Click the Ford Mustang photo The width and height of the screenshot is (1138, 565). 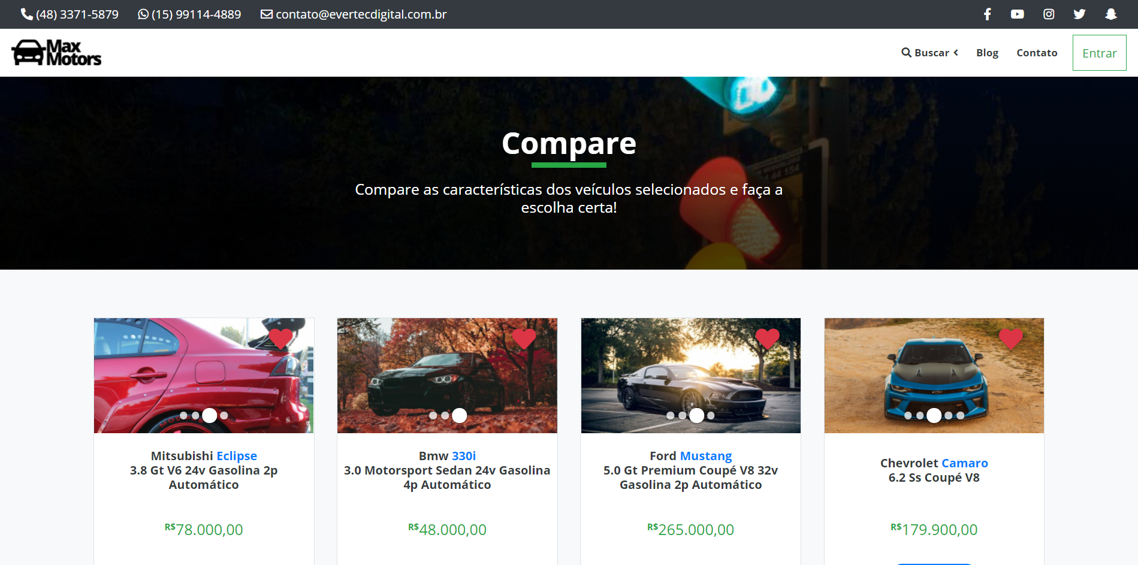tap(690, 376)
